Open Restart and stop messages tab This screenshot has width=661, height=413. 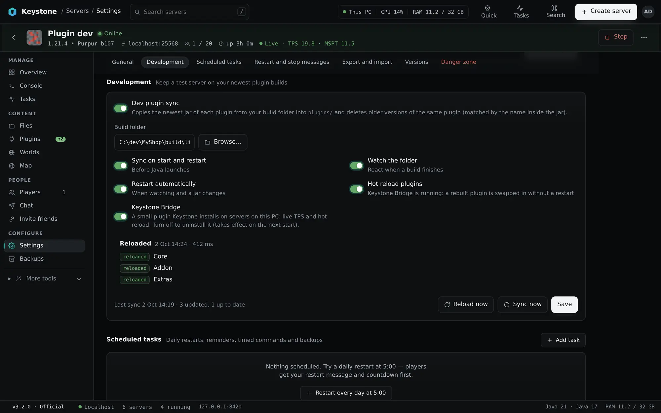point(292,62)
